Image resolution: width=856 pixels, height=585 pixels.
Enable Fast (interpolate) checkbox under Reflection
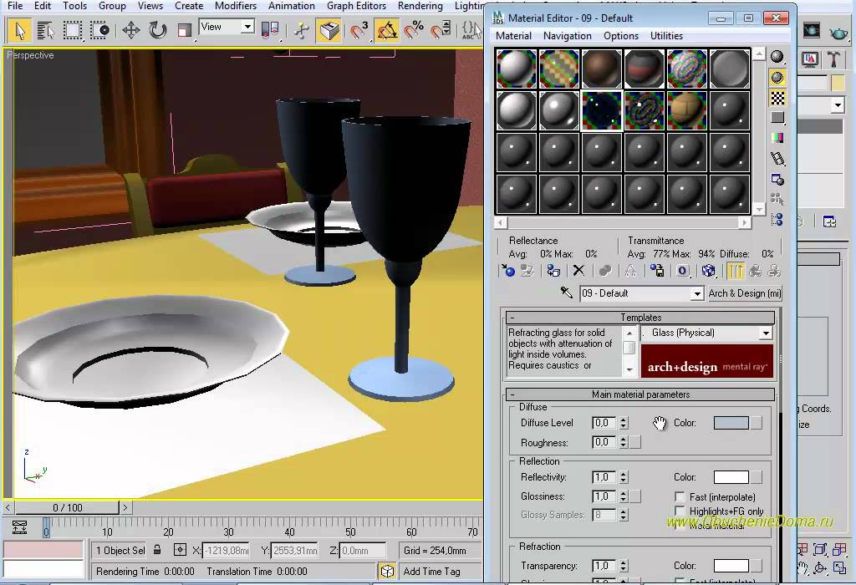[680, 497]
